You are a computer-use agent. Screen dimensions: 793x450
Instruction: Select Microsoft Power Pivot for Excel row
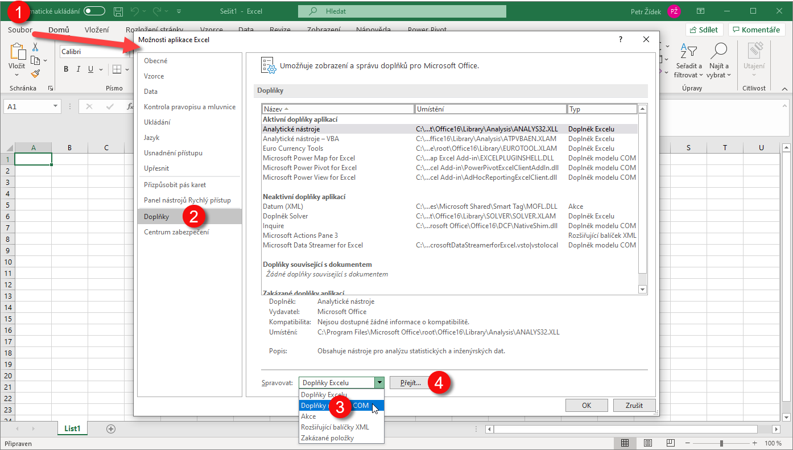449,168
